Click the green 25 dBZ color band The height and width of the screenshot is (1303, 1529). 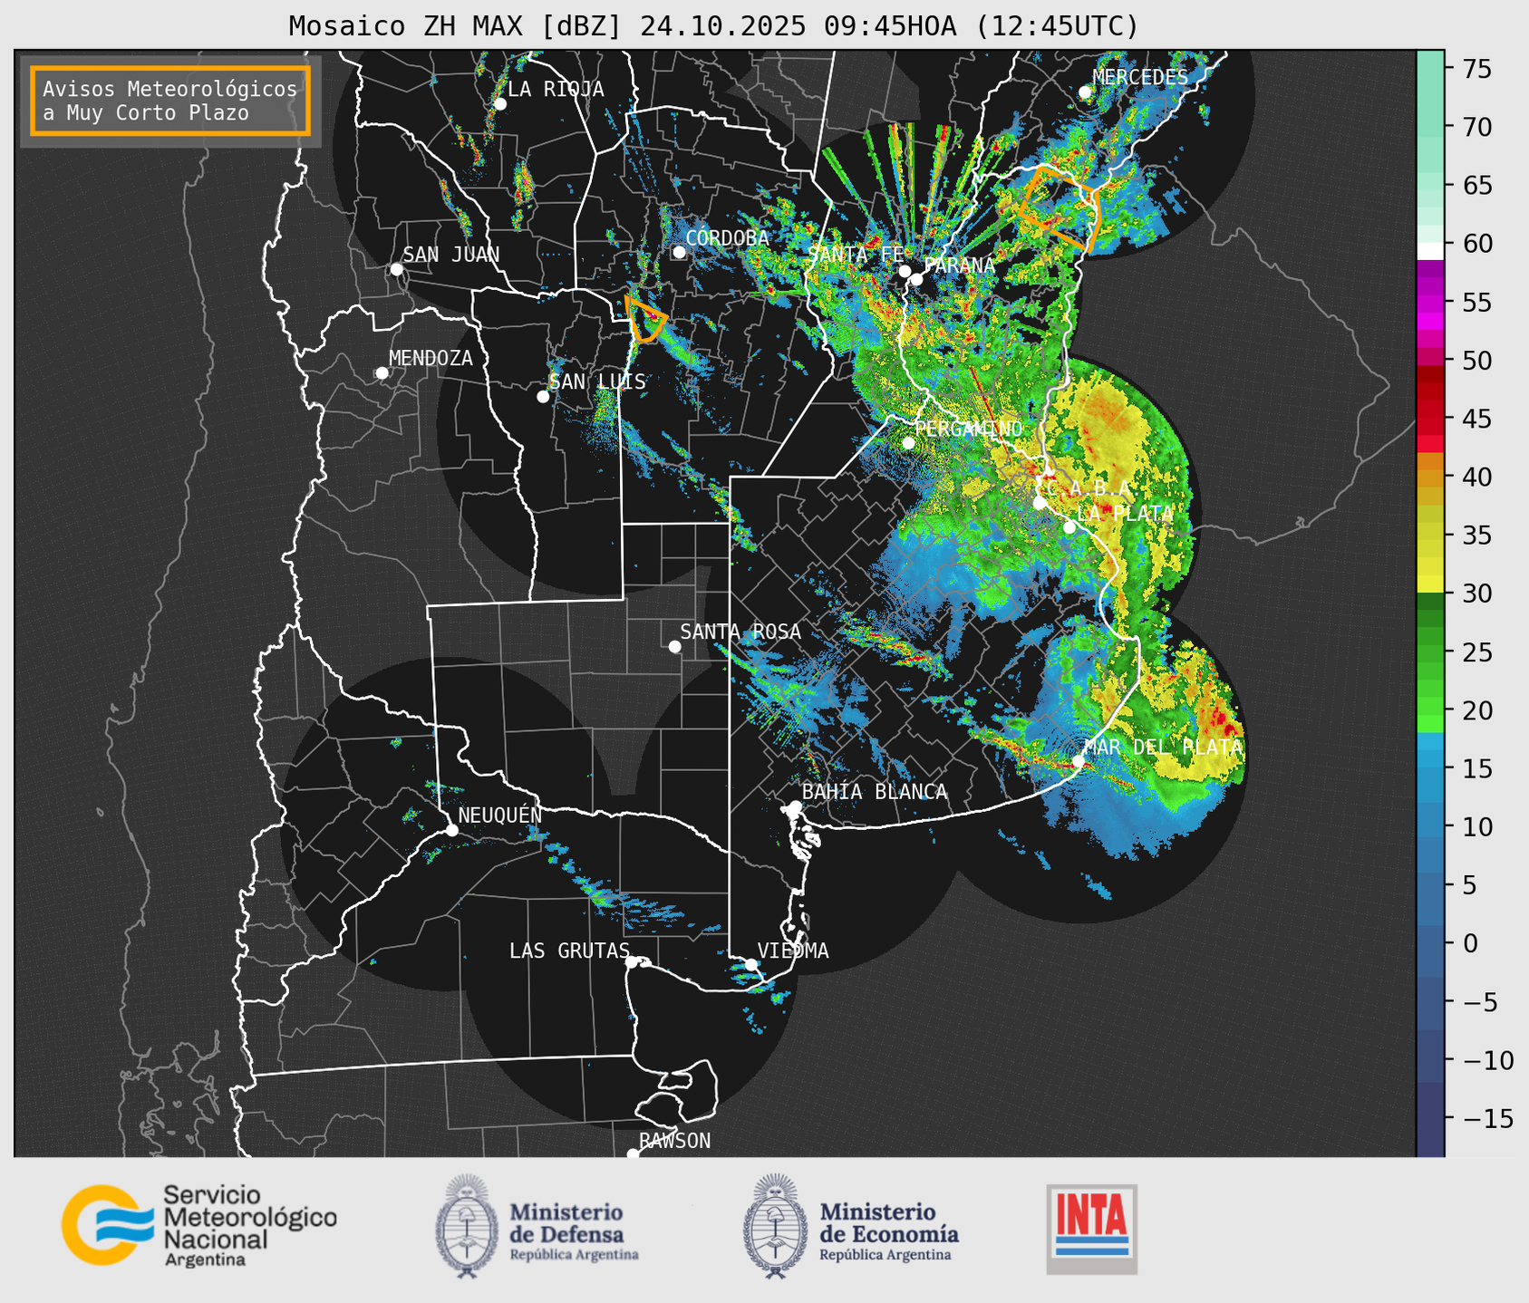pyautogui.click(x=1430, y=652)
